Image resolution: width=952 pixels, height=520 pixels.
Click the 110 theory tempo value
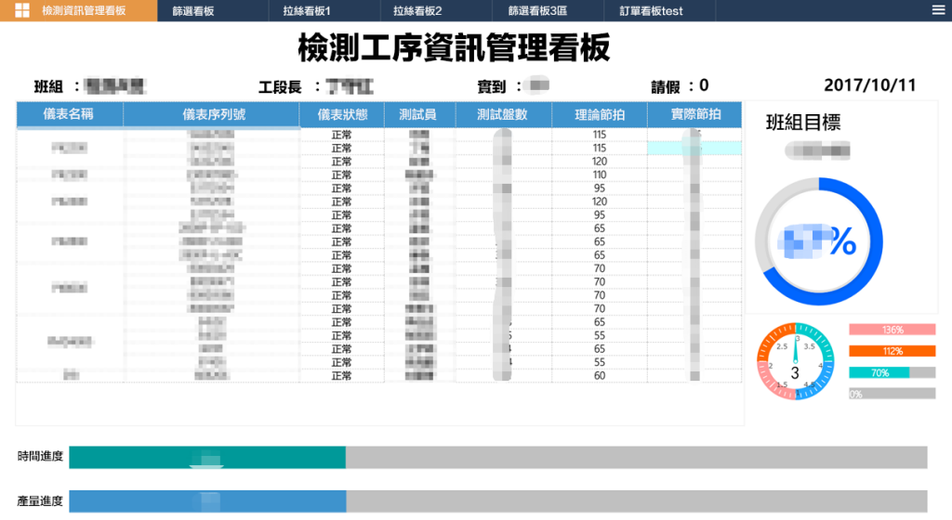coord(600,175)
